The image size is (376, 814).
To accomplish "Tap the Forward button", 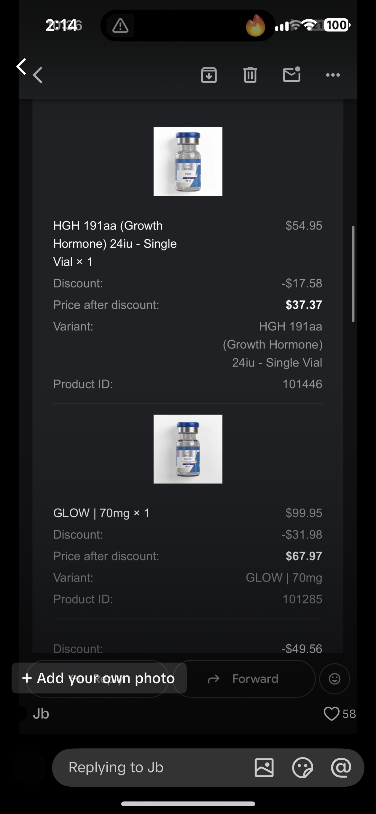I will [244, 679].
